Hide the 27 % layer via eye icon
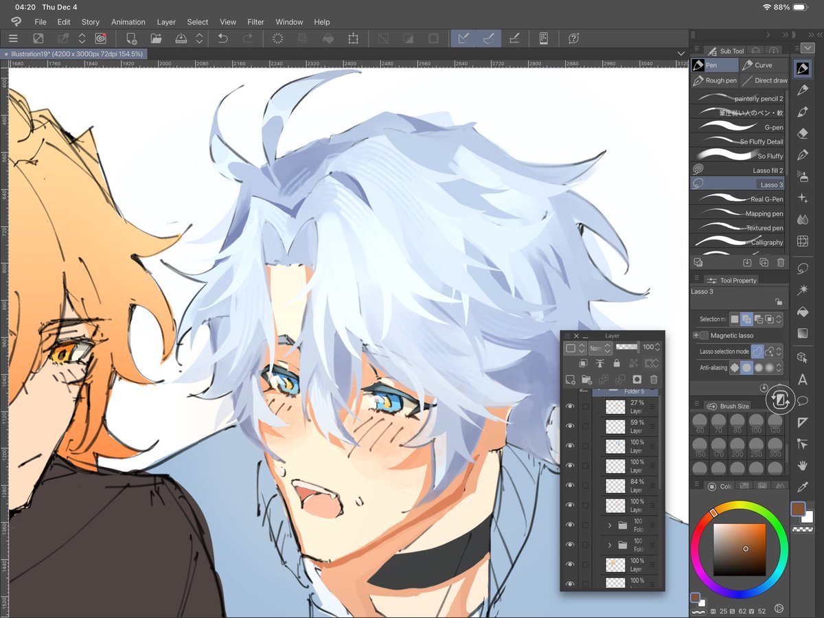Screen dimensions: 824x618 (569, 407)
